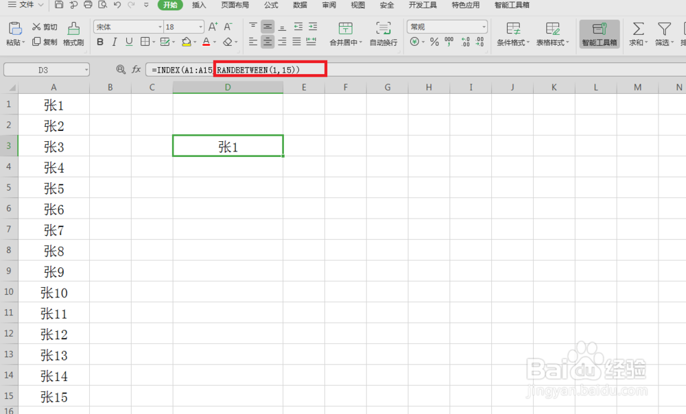The image size is (686, 414).
Task: Open quick access toolbar customize arrow
Action: coord(146,5)
